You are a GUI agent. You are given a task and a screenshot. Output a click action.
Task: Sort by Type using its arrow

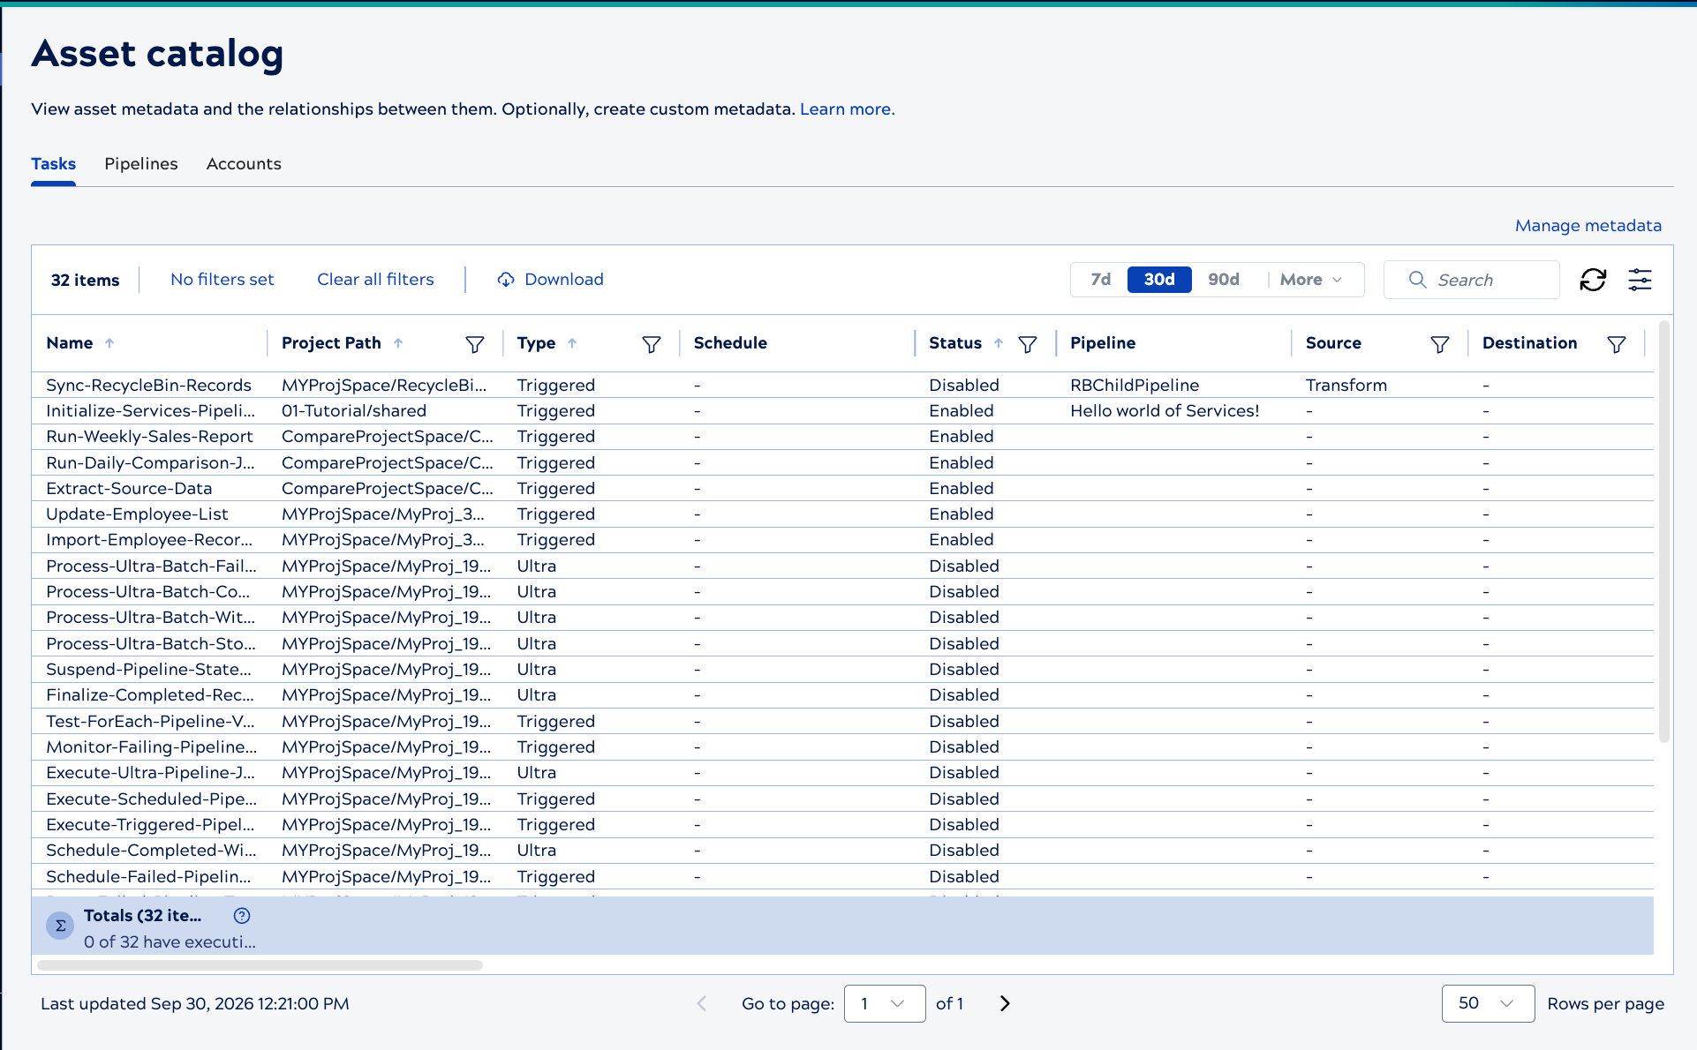point(572,343)
